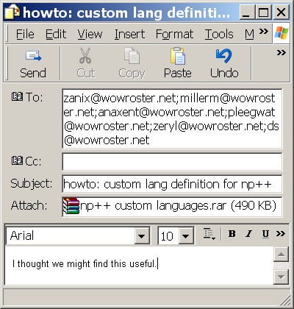Open address book next to To:
294x309 pixels.
click(17, 96)
